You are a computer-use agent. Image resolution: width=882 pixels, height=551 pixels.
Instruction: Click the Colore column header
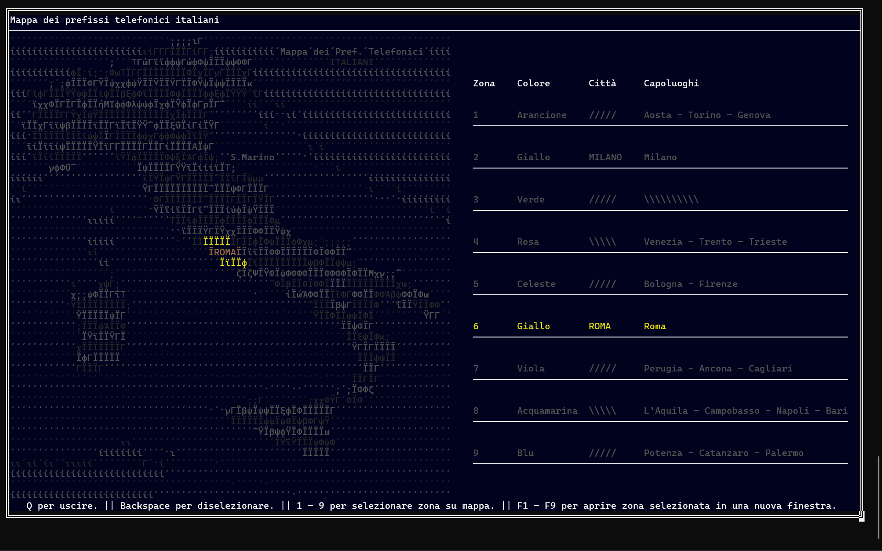533,84
